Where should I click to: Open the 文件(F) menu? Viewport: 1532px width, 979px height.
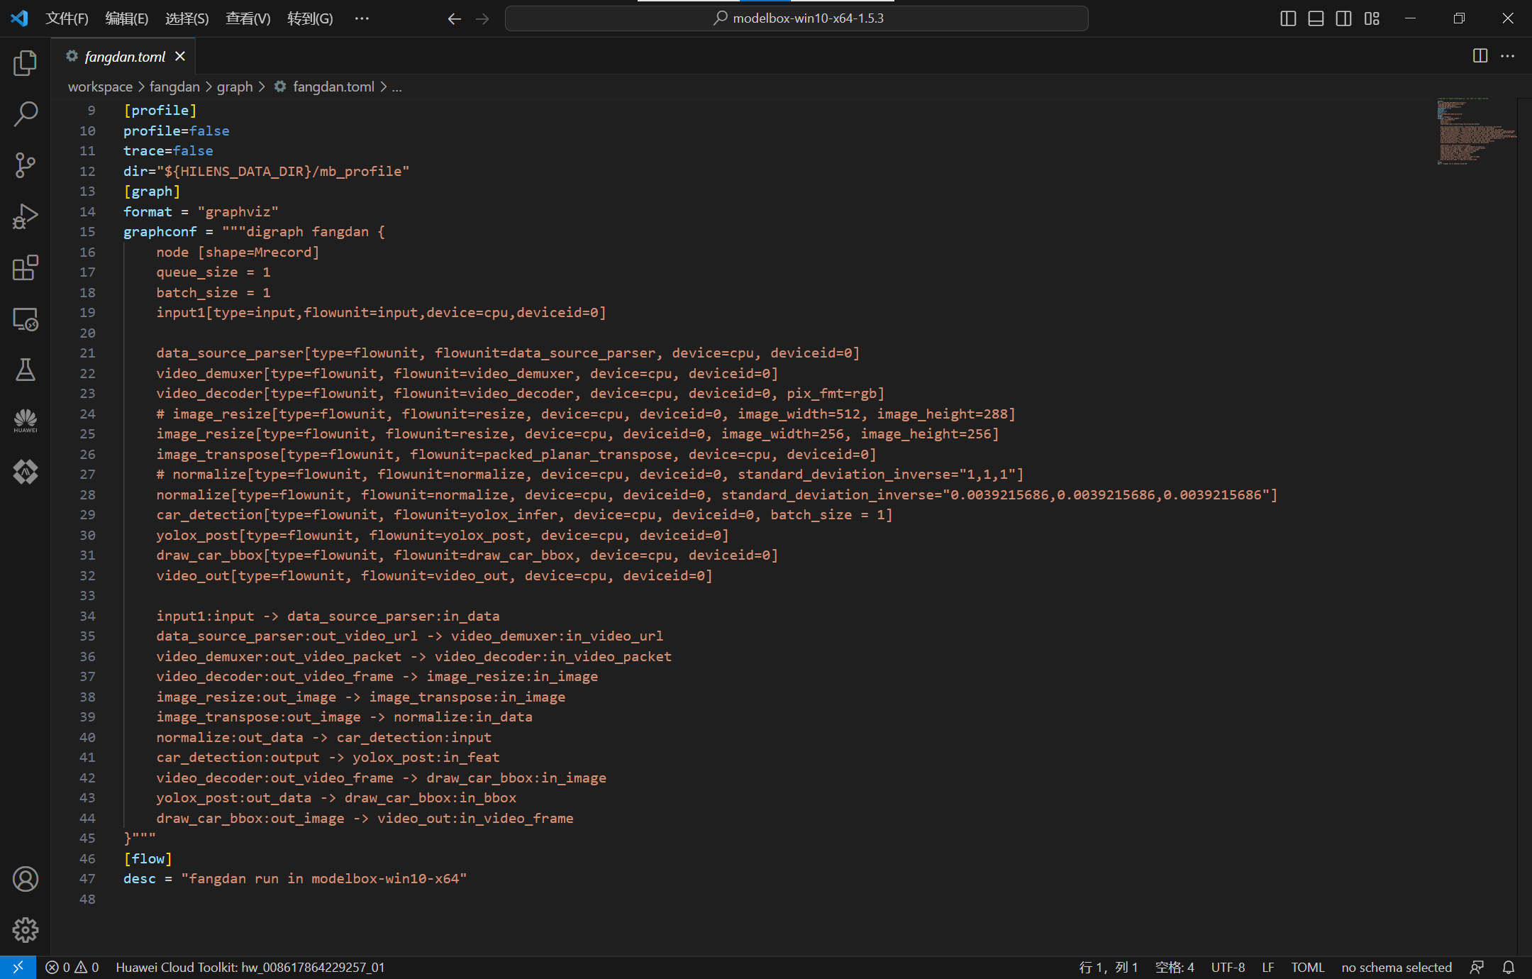[67, 18]
